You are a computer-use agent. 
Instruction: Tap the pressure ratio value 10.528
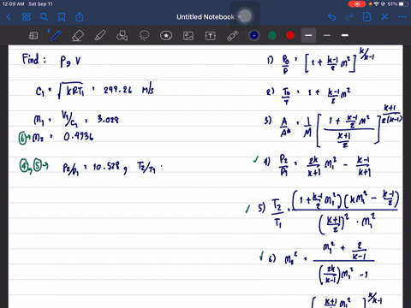(106, 166)
